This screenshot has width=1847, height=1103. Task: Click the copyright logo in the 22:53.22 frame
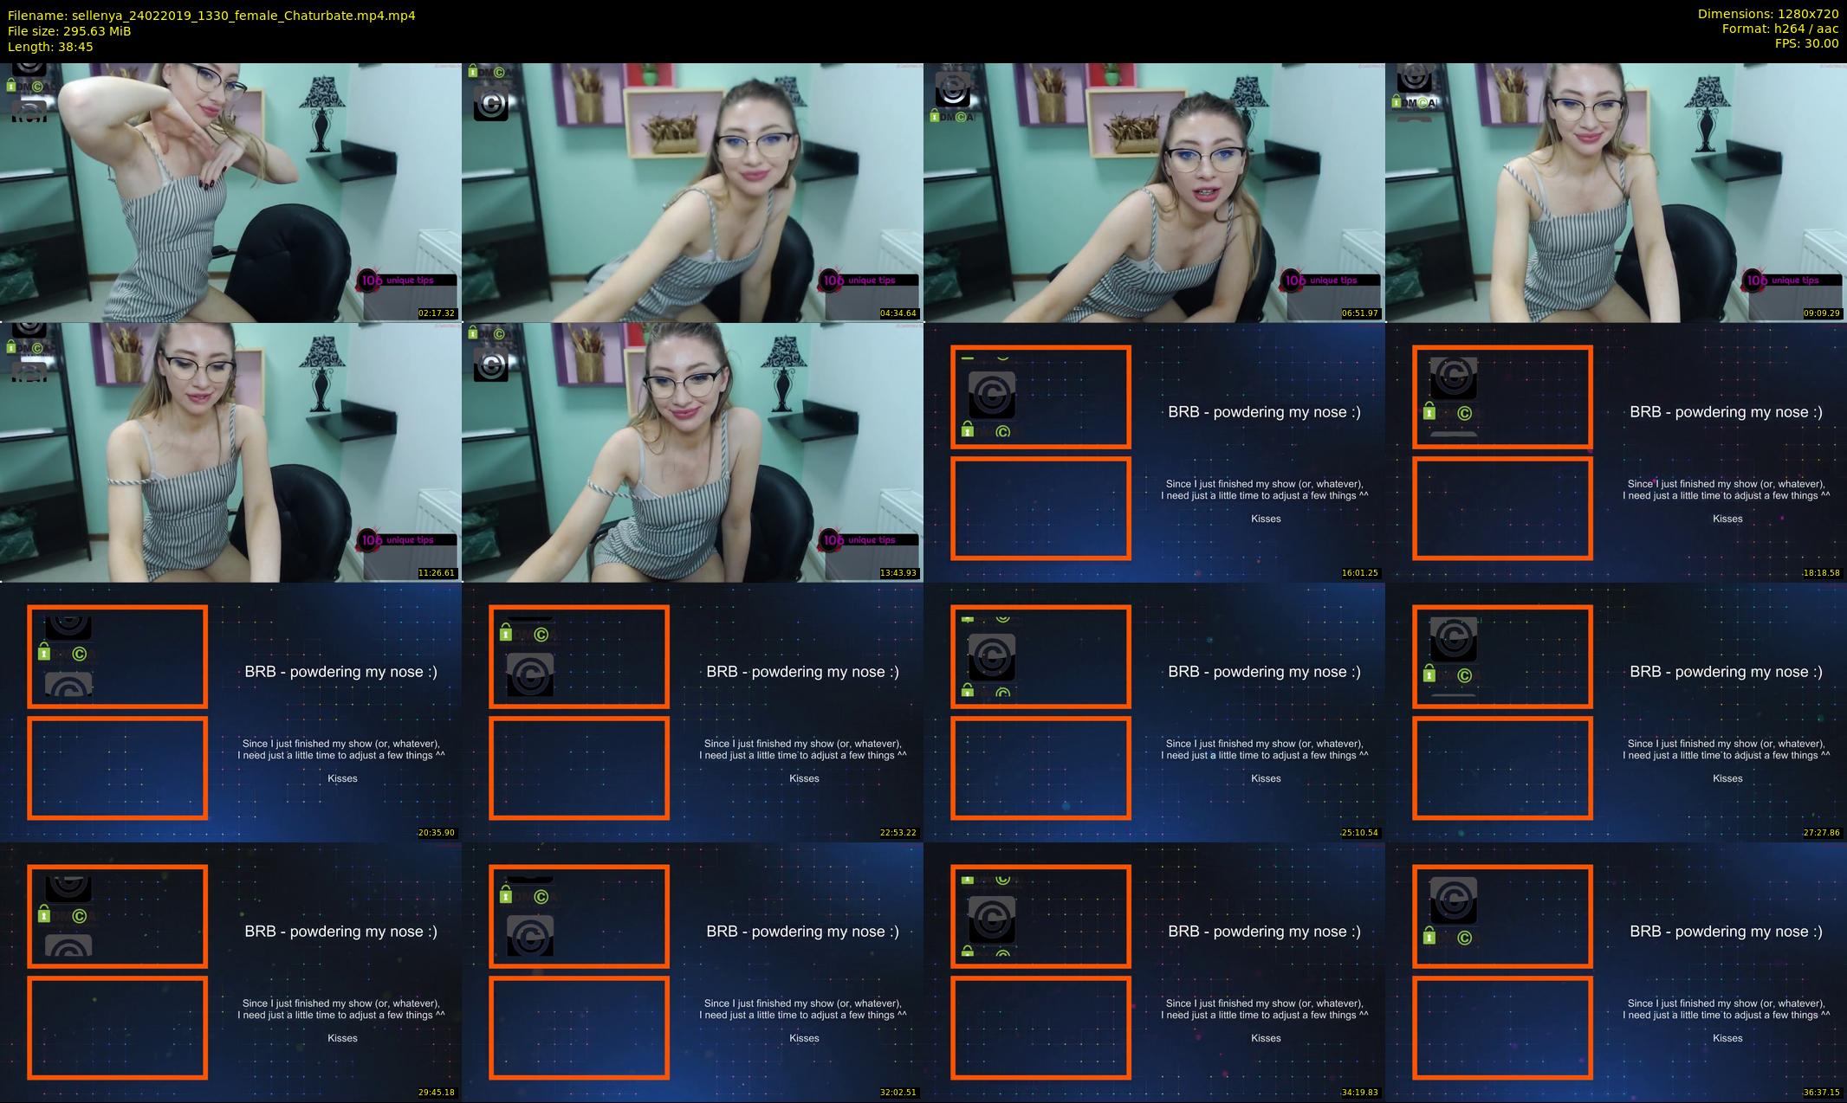click(x=530, y=675)
